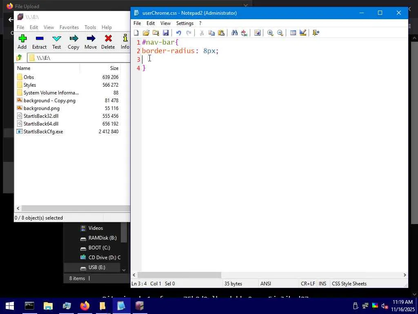This screenshot has width=418, height=314.
Task: Zoom out using the magnifier minus icon
Action: coord(280,33)
